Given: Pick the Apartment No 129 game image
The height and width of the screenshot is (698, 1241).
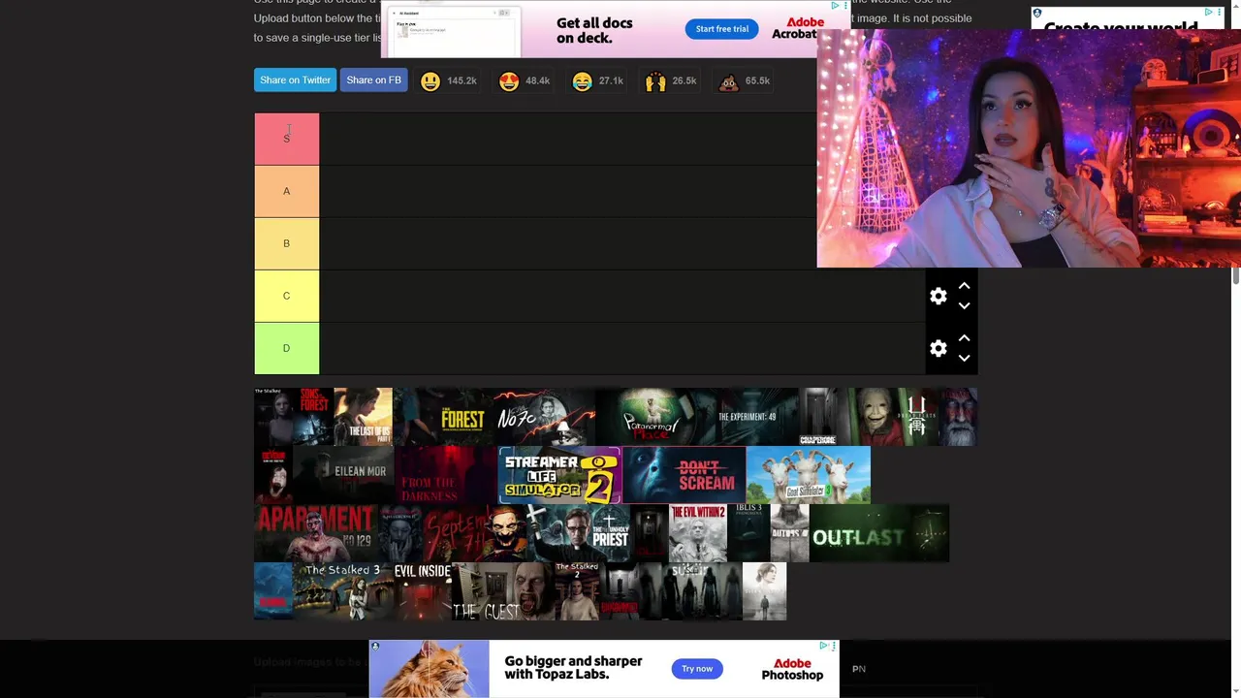Looking at the screenshot, I should pos(315,533).
